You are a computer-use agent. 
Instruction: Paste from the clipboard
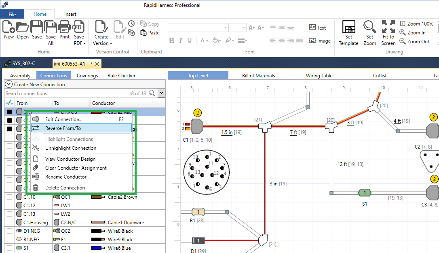(150, 33)
